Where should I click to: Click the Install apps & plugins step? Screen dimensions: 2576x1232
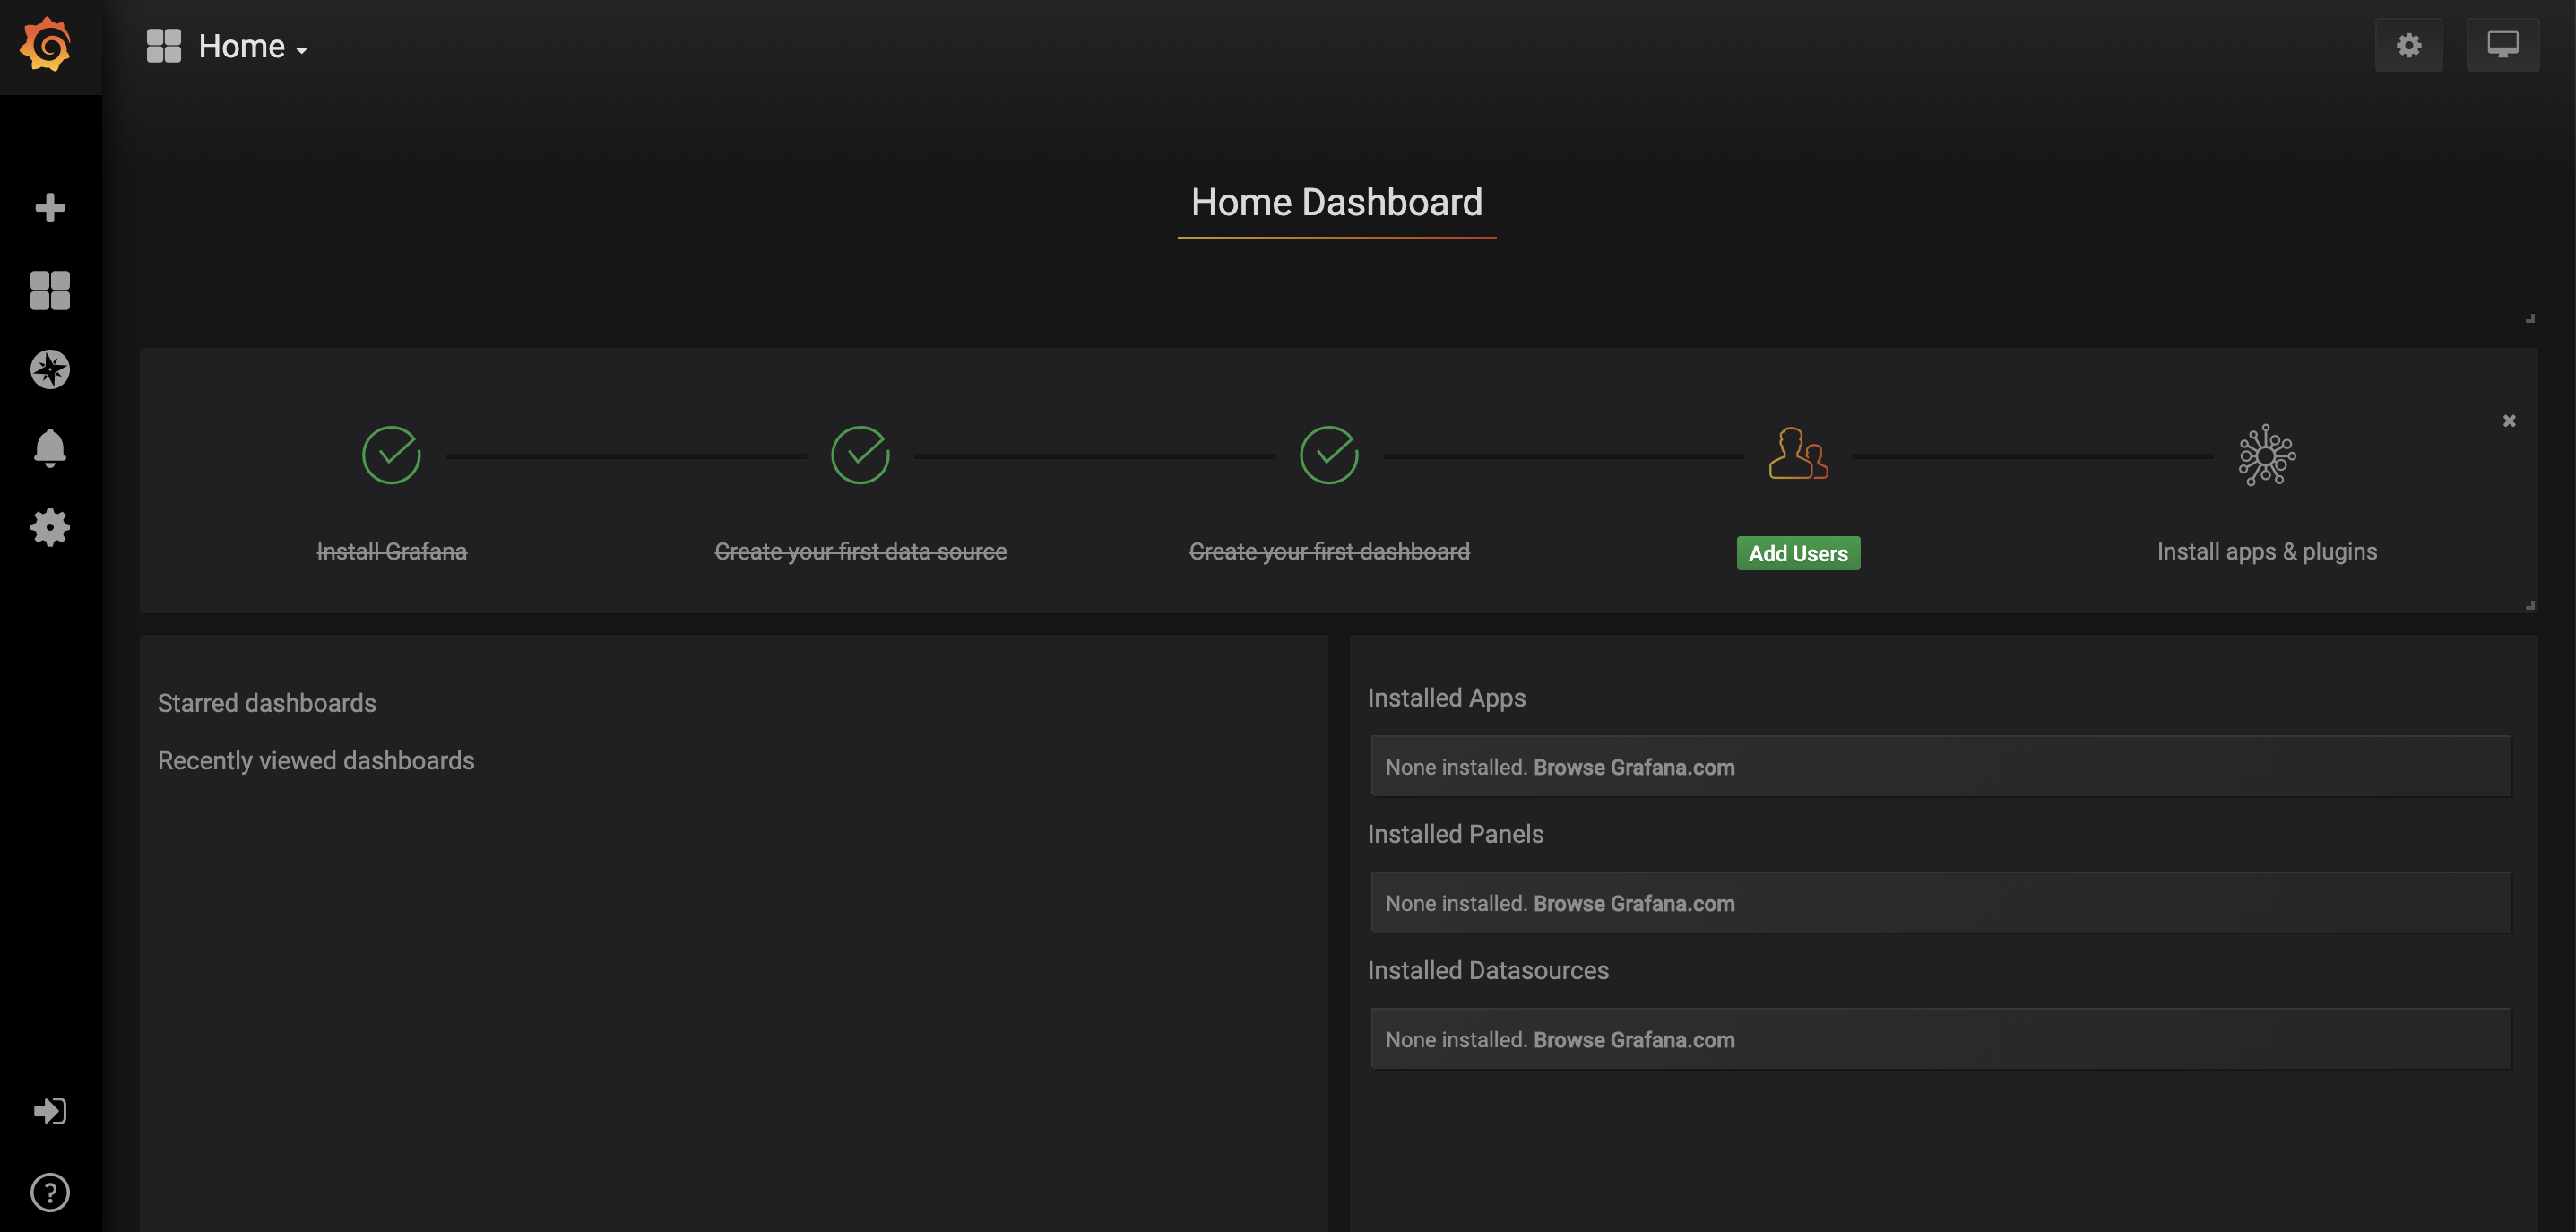(x=2266, y=551)
